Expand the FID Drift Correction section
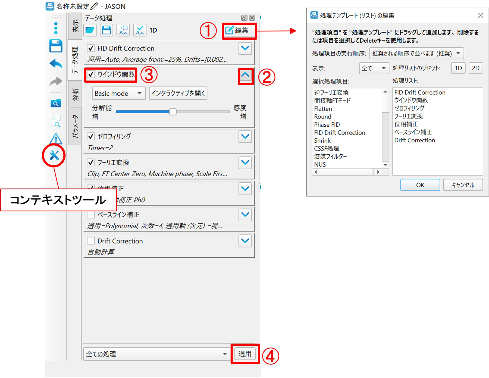Screen dimensions: 489x378 [x=245, y=48]
